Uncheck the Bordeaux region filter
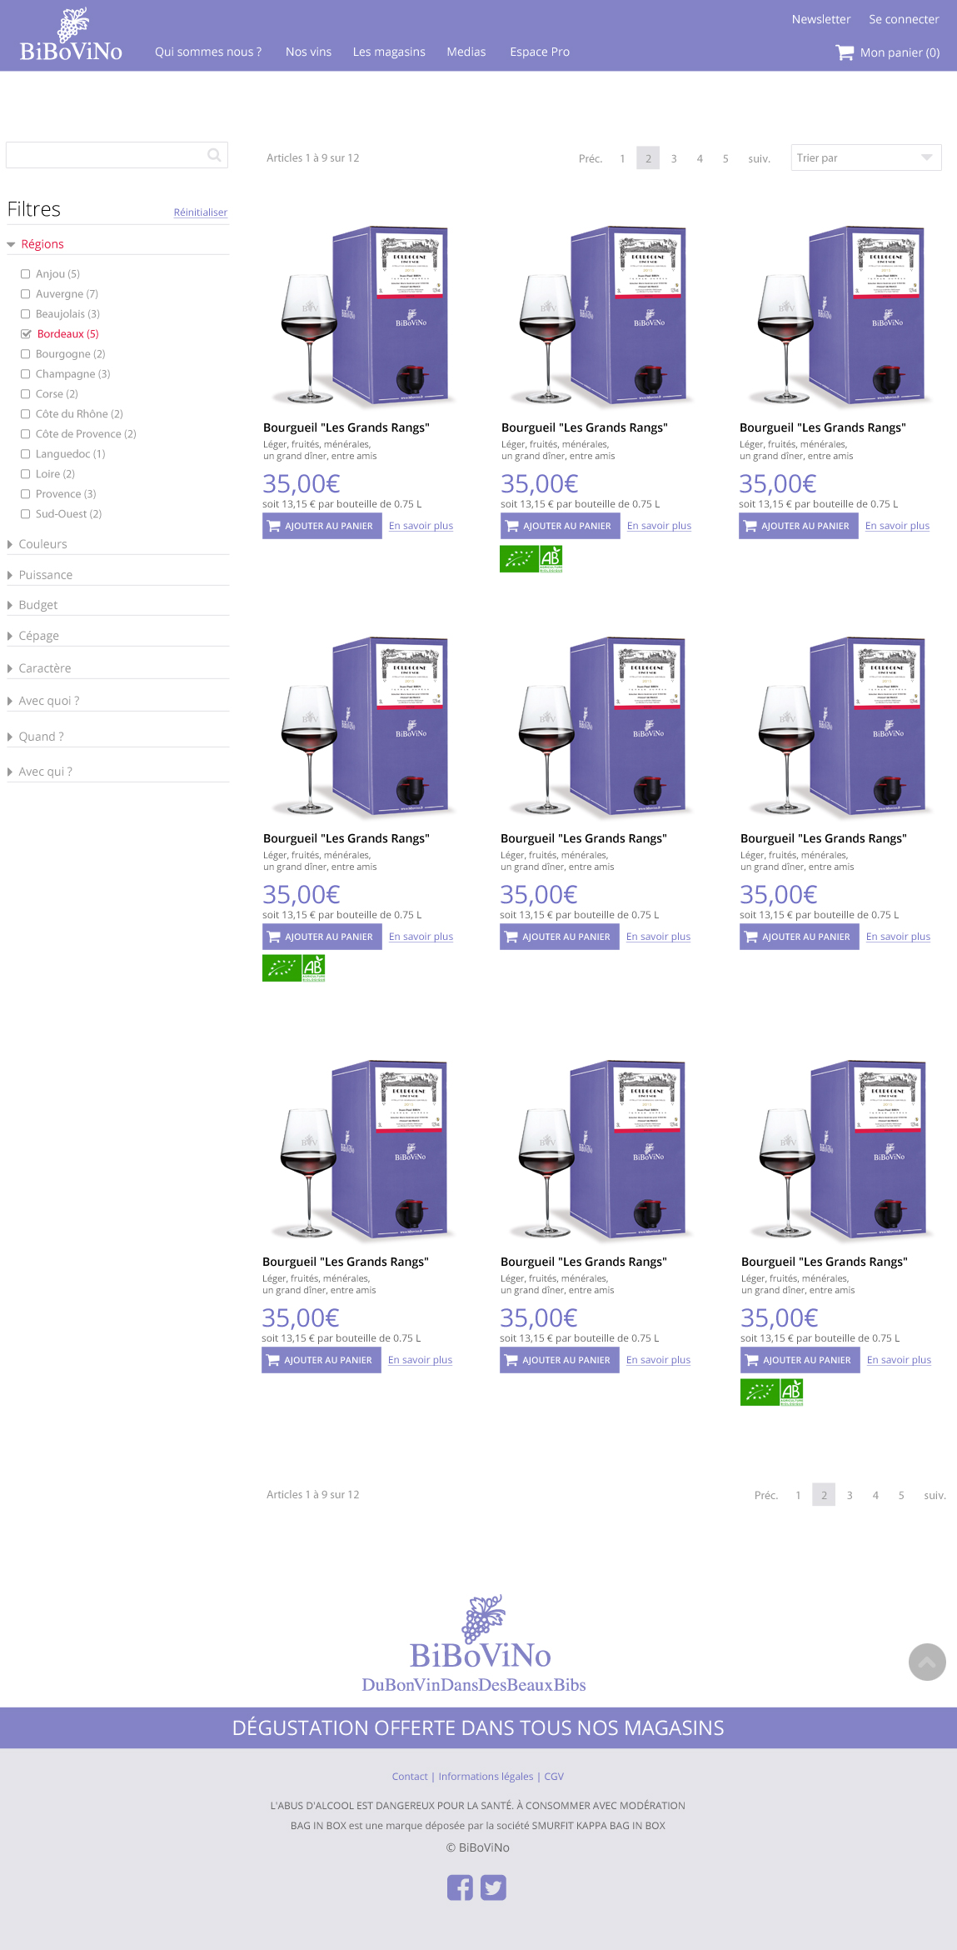 point(26,334)
